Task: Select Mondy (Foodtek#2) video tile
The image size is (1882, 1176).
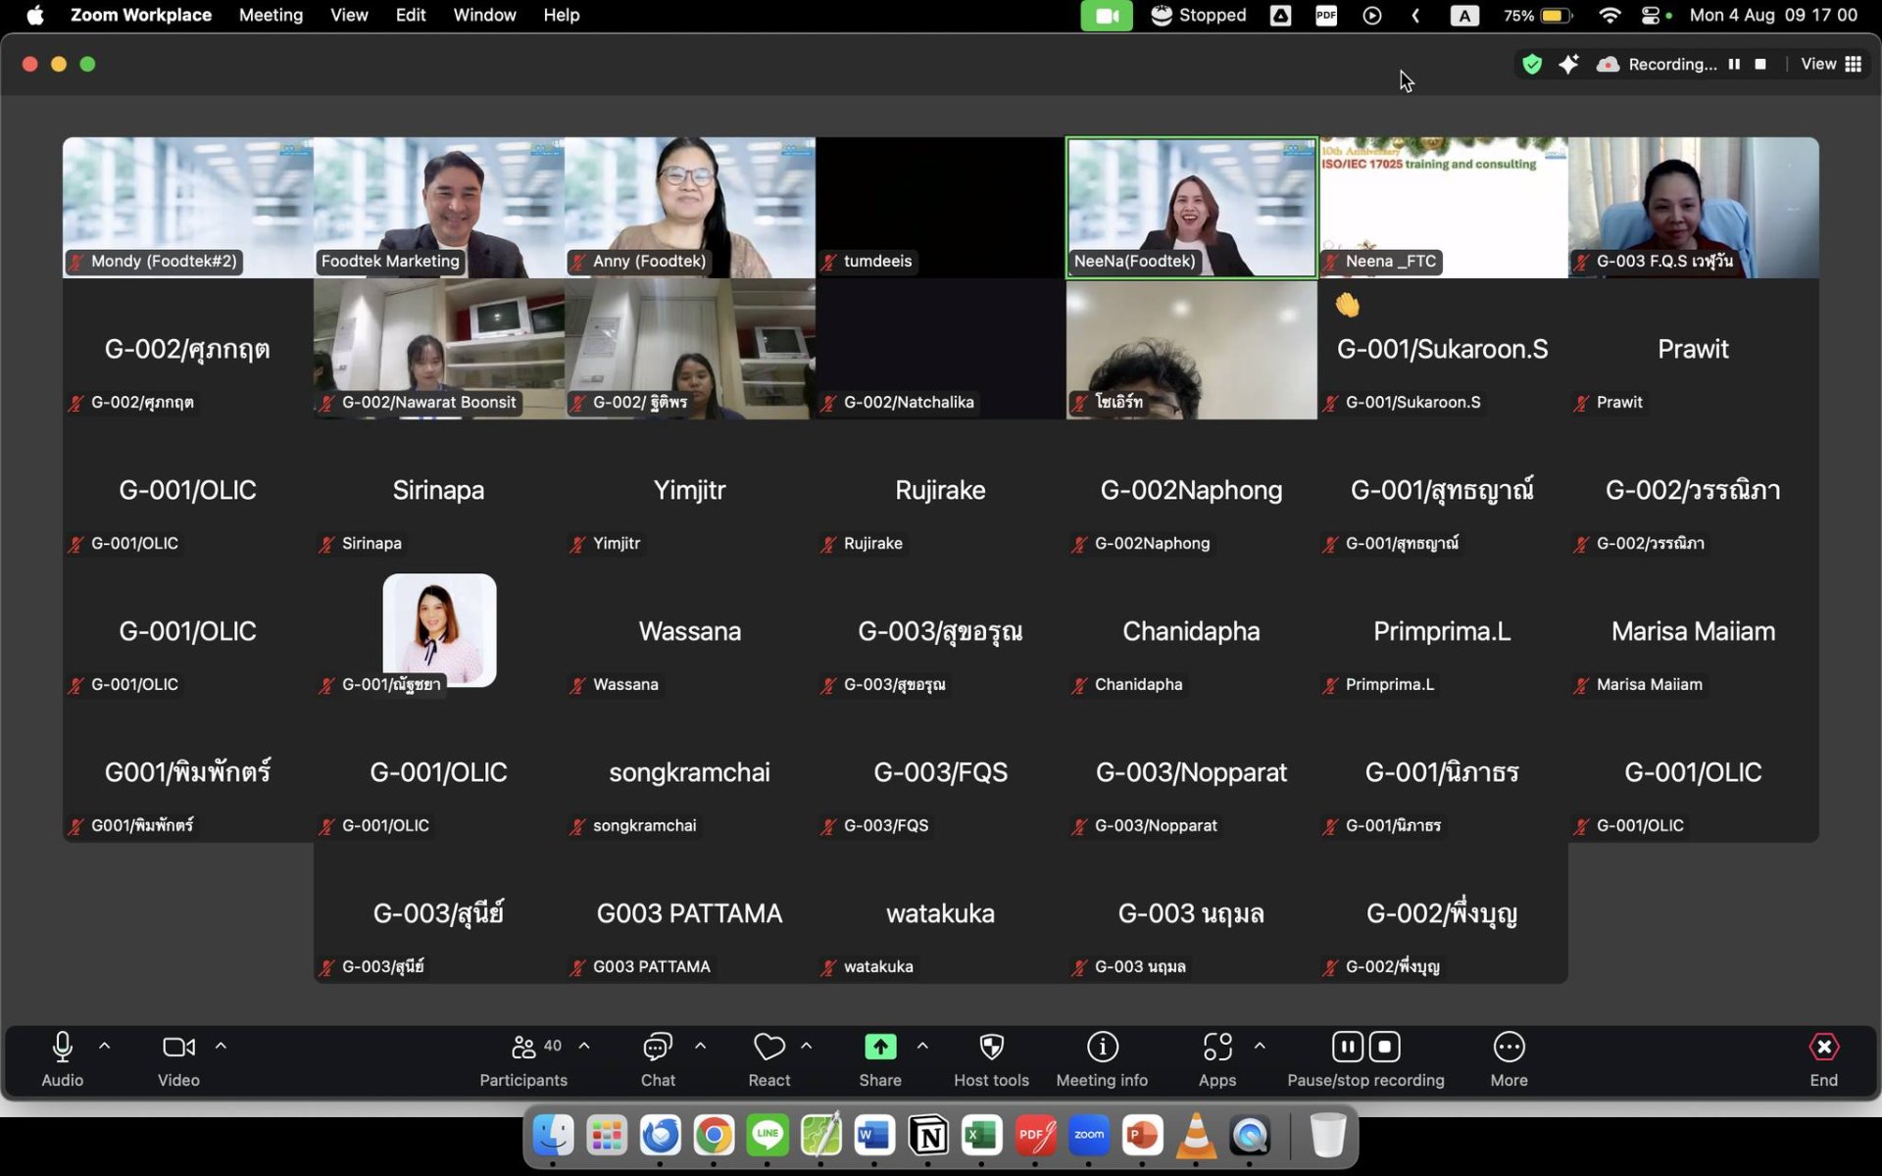Action: (188, 208)
